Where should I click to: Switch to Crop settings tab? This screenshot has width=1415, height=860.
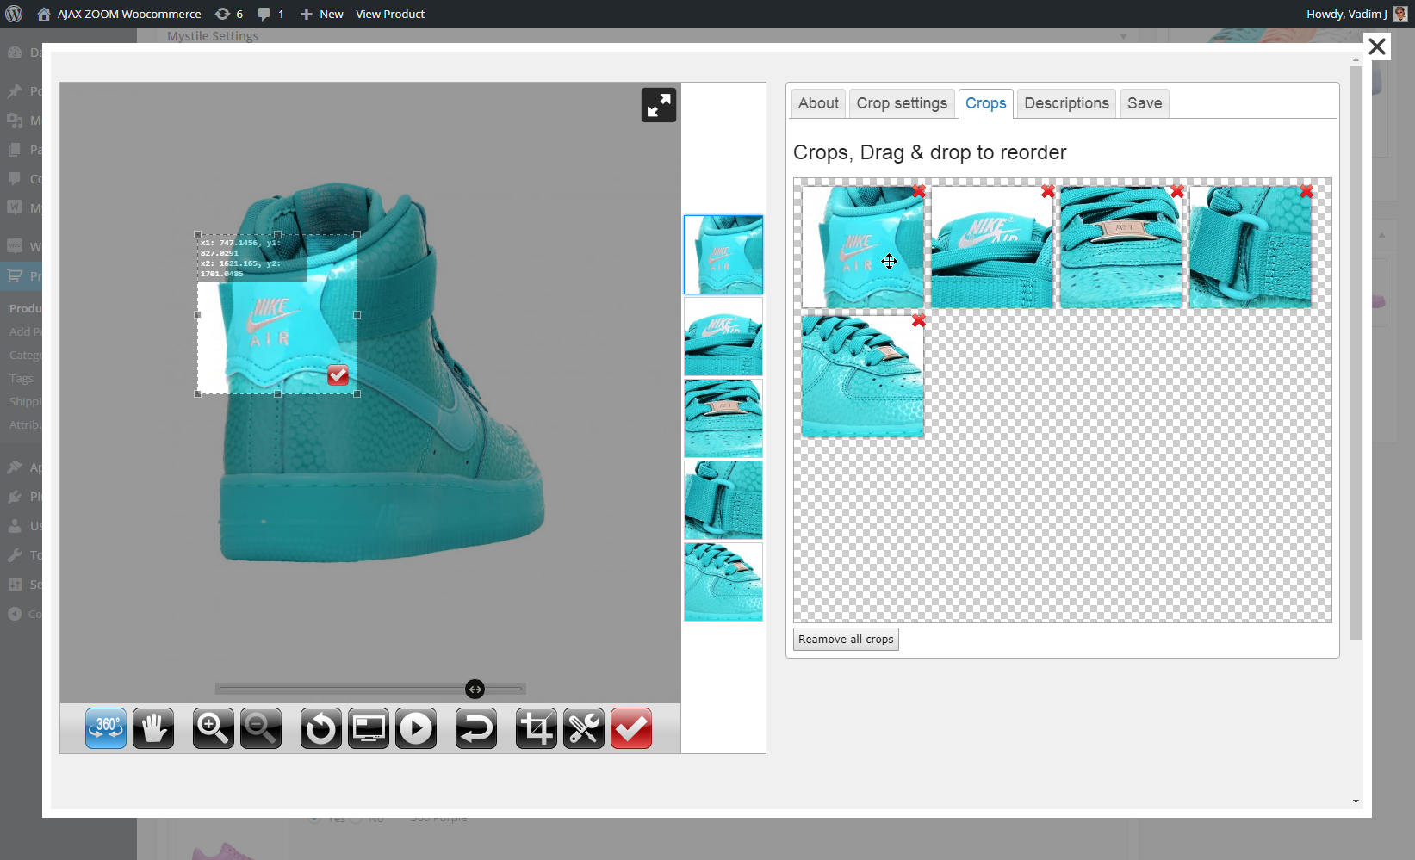tap(902, 103)
